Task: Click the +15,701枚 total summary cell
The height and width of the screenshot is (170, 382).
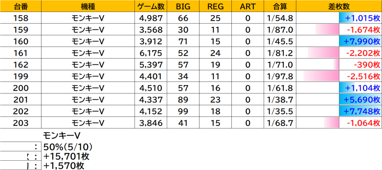Action: point(66,156)
